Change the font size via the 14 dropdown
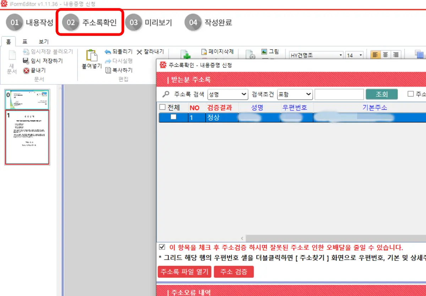Screen dimensions: 426x296 [360, 55]
